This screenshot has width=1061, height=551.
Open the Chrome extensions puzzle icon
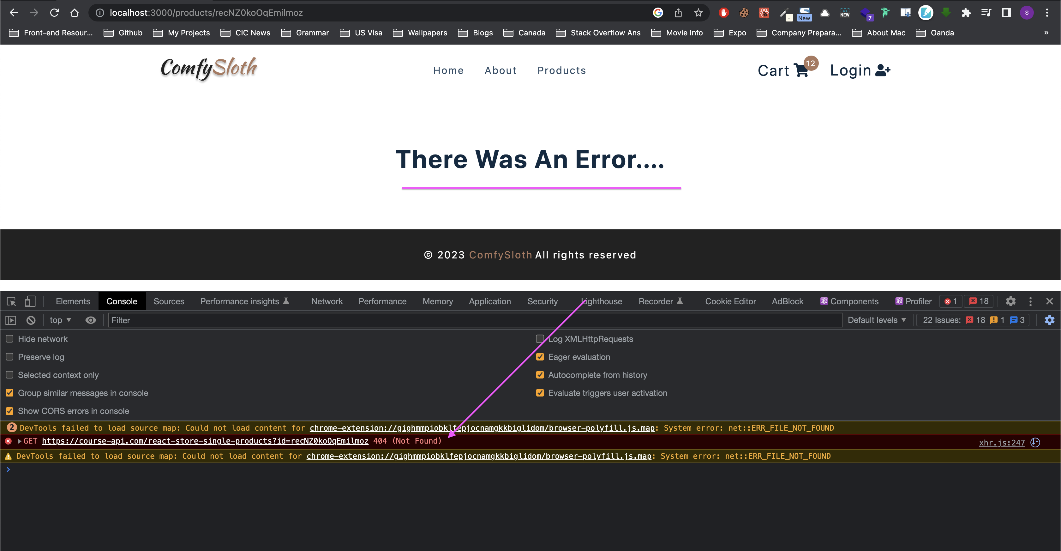click(966, 13)
